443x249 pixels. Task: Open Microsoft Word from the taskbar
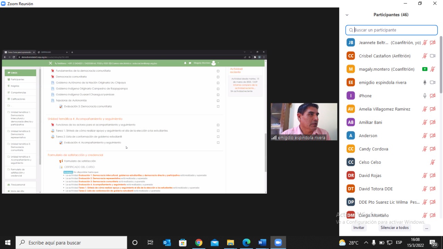[x=262, y=242]
